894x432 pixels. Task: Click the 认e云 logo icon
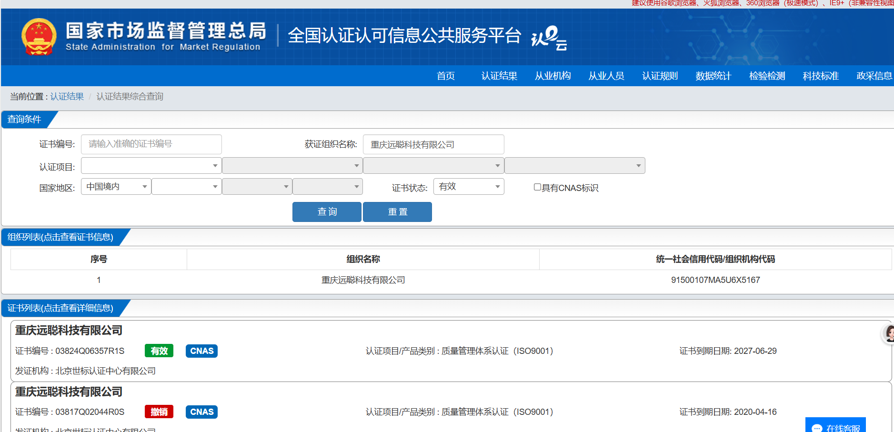click(549, 38)
